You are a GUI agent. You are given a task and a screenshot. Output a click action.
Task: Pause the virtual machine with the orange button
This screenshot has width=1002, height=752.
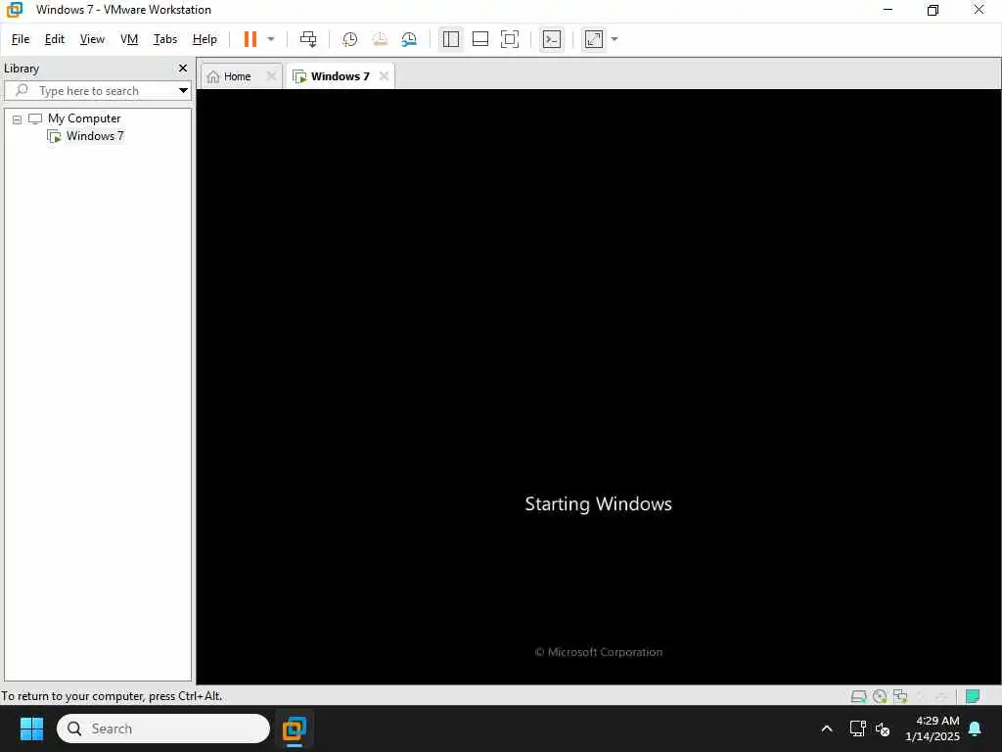(x=250, y=39)
